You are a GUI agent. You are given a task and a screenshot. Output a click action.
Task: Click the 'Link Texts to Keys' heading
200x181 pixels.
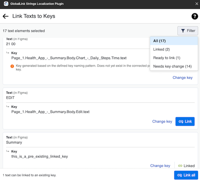click(34, 16)
